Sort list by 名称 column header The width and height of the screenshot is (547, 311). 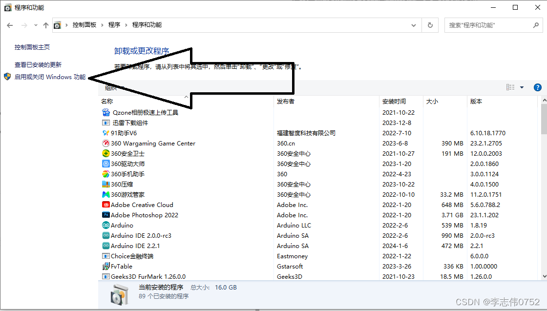click(107, 102)
